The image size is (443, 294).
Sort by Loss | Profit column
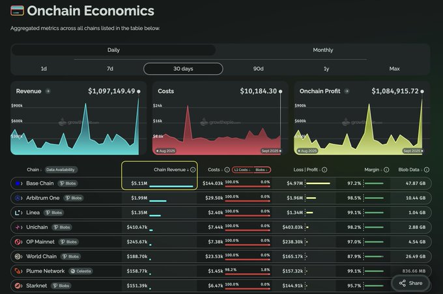[307, 170]
